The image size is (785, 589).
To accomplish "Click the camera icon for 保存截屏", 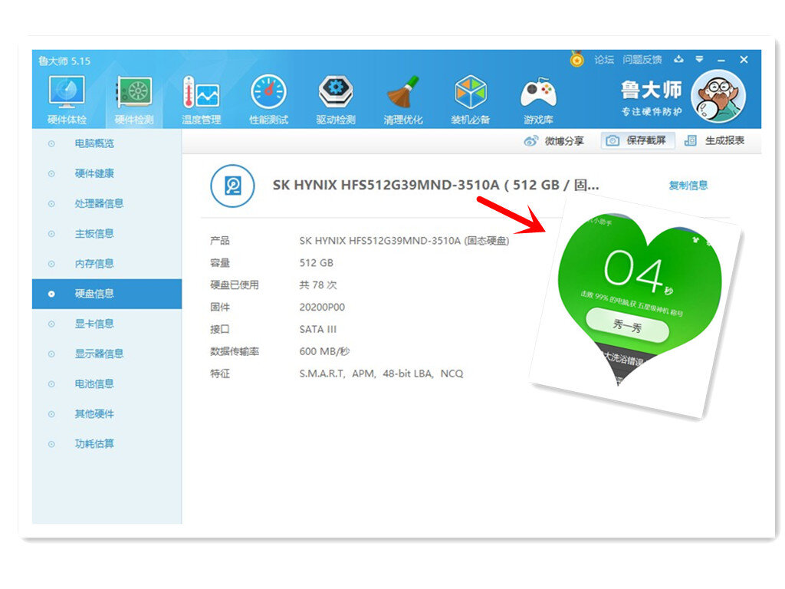I will (613, 141).
